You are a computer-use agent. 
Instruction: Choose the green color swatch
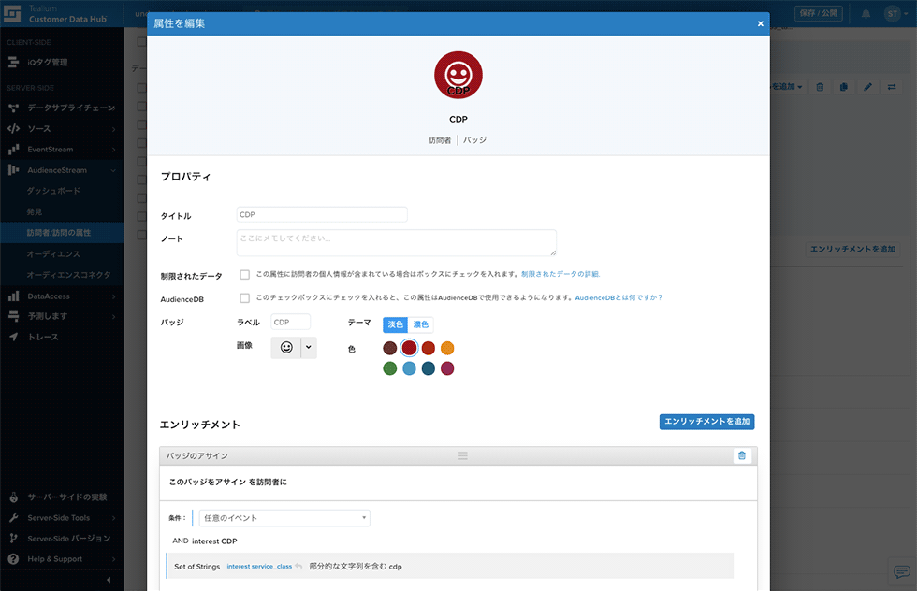click(x=390, y=368)
